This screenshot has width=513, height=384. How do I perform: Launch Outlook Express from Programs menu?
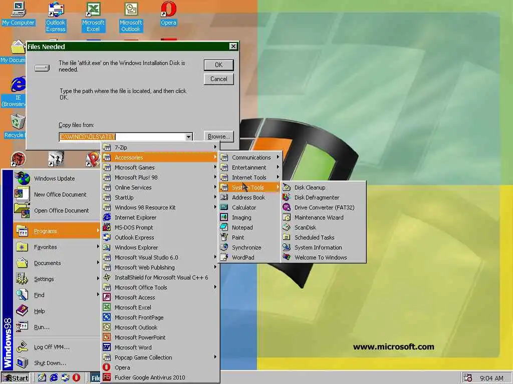click(x=160, y=237)
